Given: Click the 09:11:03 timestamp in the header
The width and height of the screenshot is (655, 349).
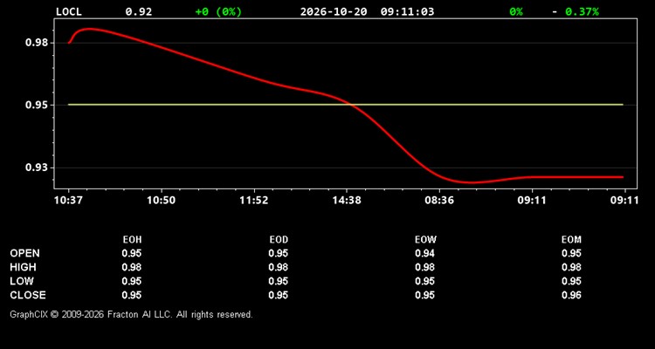Looking at the screenshot, I should pyautogui.click(x=407, y=11).
